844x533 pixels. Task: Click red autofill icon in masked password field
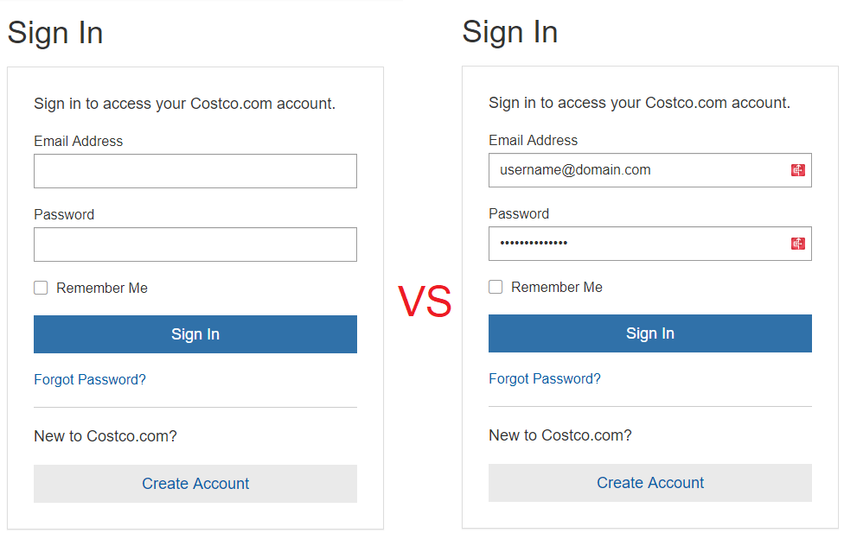tap(797, 244)
